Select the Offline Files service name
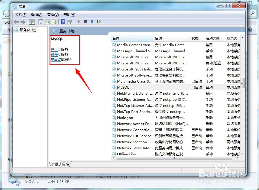The height and width of the screenshot is (190, 259). [x=127, y=154]
